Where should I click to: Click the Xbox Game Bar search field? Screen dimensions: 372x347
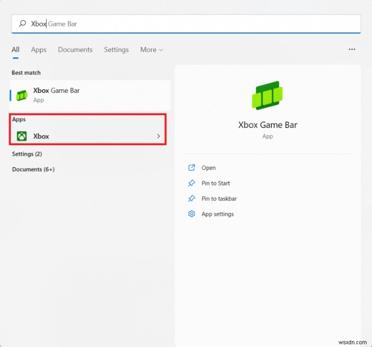186,24
